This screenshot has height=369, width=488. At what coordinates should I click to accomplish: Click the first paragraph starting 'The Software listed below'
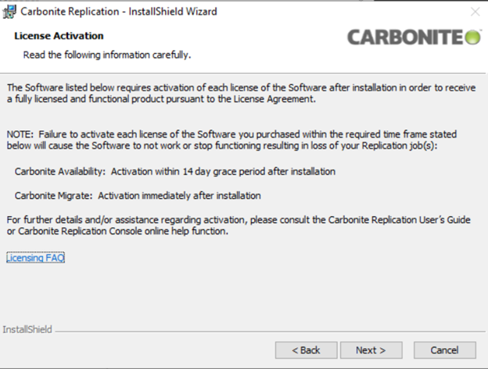pos(235,94)
